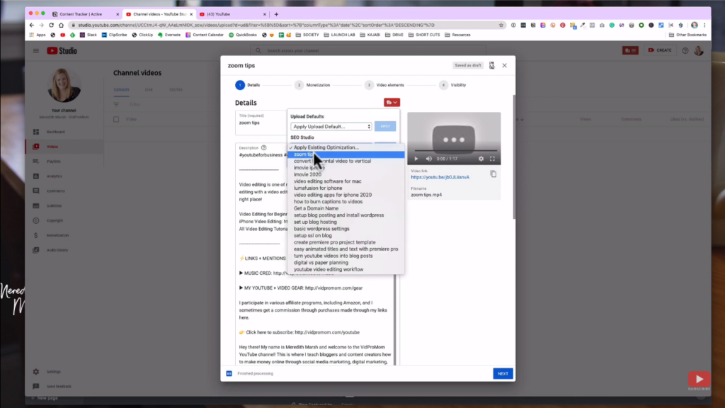Switch to the (43) YouTube browser tab

232,14
